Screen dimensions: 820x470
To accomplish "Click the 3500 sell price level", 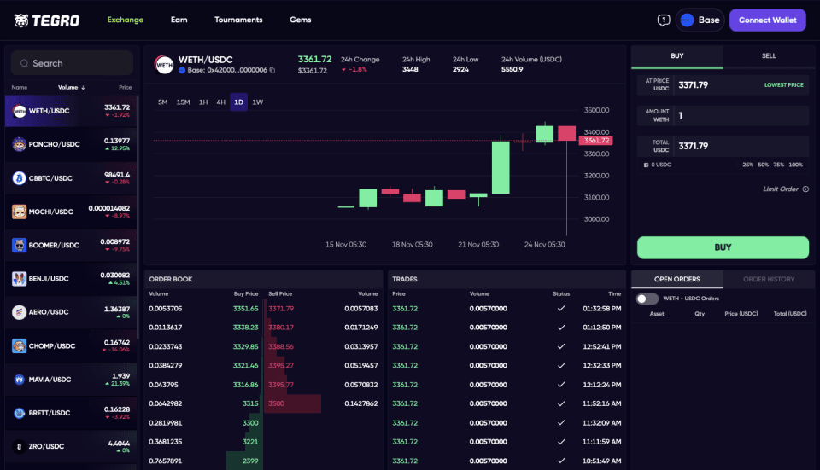I will [276, 403].
